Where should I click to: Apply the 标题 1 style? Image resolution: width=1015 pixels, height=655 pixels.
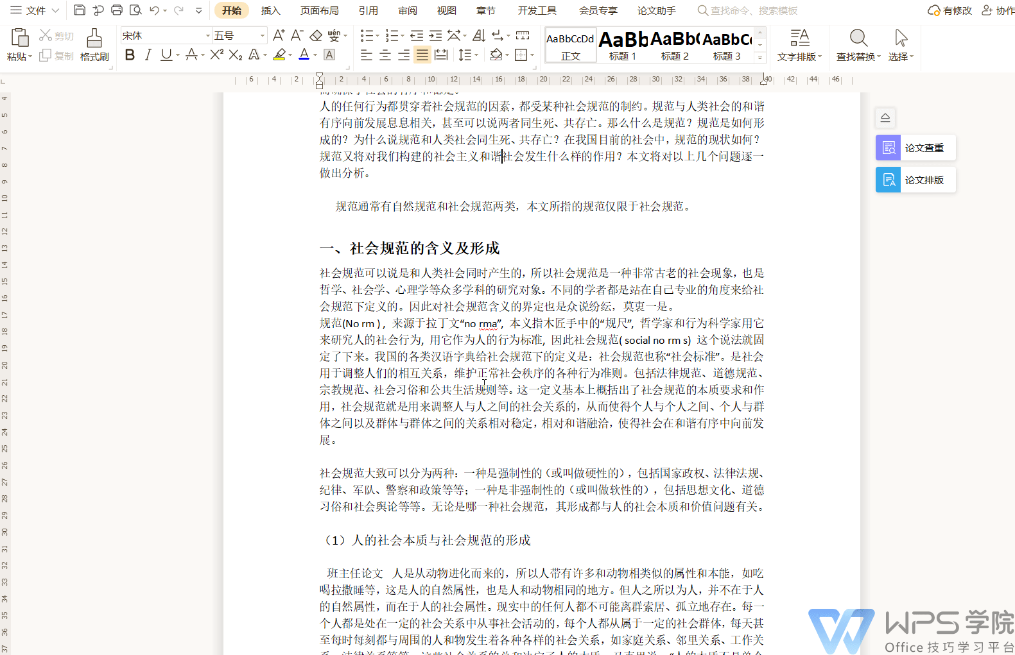coord(623,46)
